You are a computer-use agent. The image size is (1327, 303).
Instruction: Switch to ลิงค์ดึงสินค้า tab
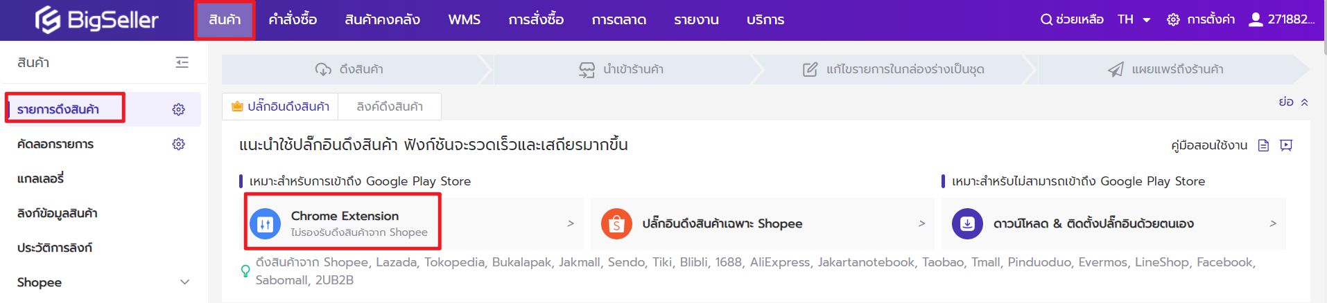click(390, 107)
